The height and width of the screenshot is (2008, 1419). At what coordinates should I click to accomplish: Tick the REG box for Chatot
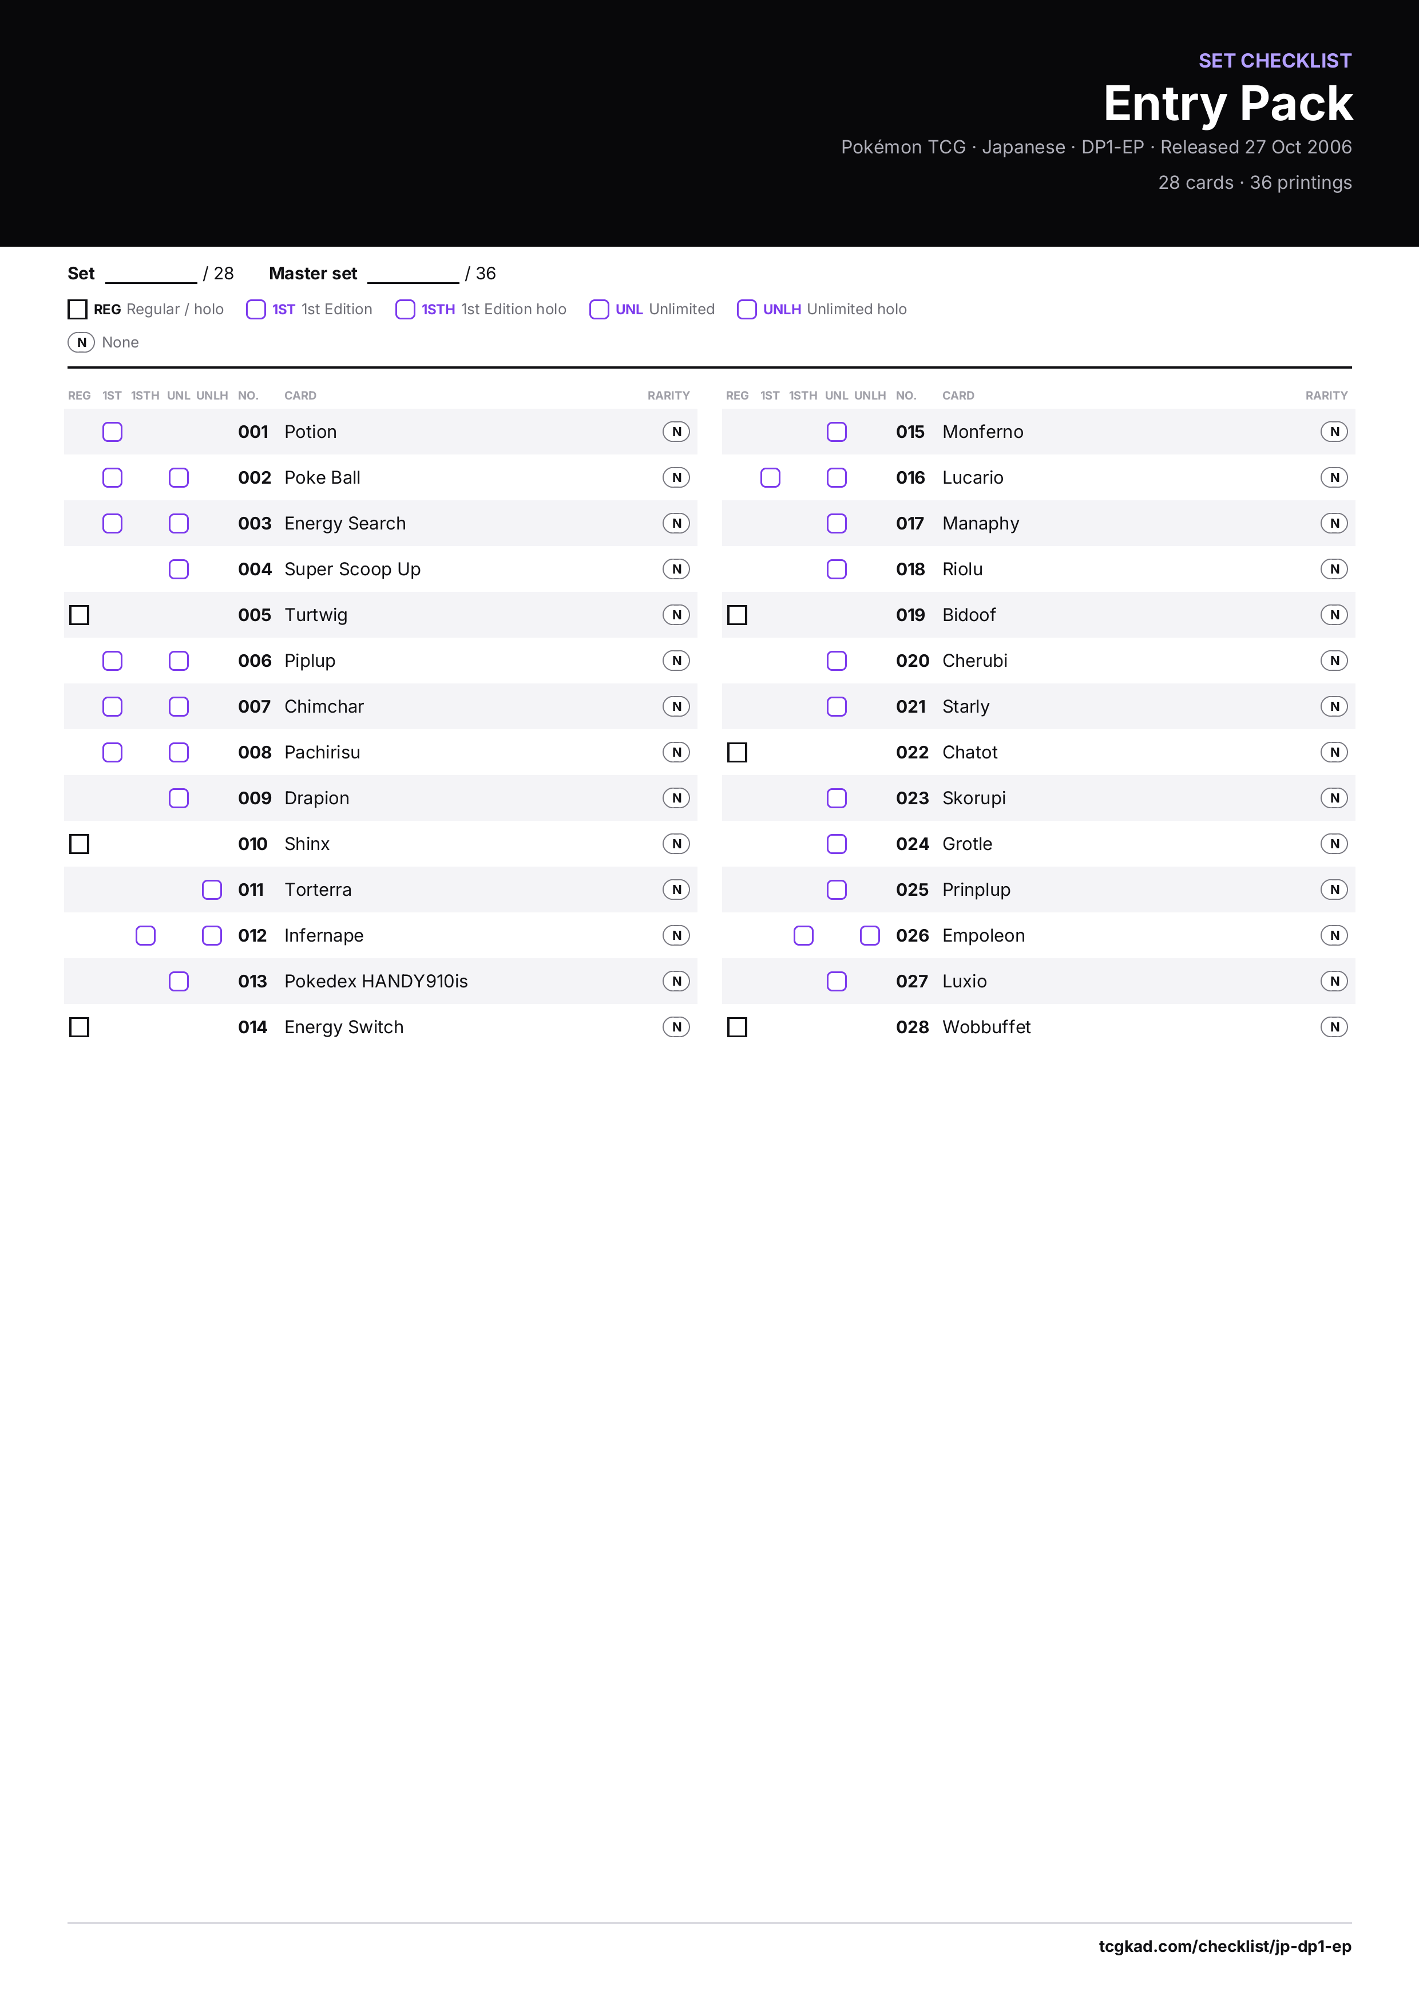[x=737, y=752]
